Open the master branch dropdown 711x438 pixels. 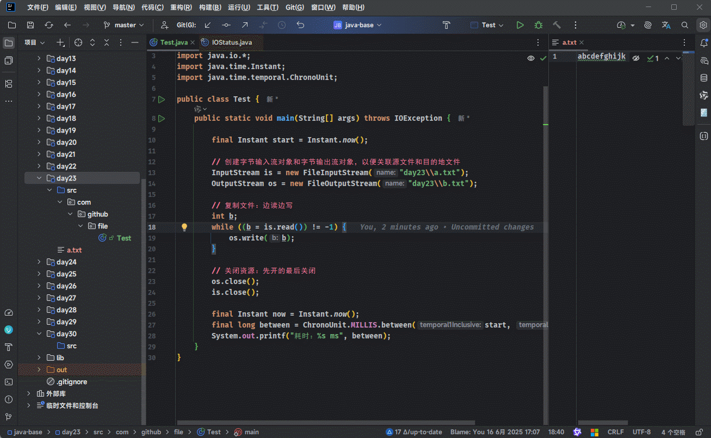[x=124, y=25]
